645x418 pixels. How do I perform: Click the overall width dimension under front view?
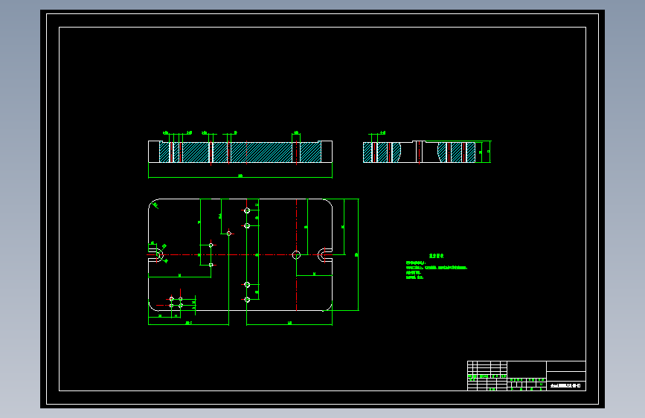(240, 176)
